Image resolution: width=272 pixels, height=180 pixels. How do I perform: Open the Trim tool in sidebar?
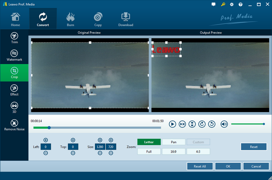tap(14, 37)
